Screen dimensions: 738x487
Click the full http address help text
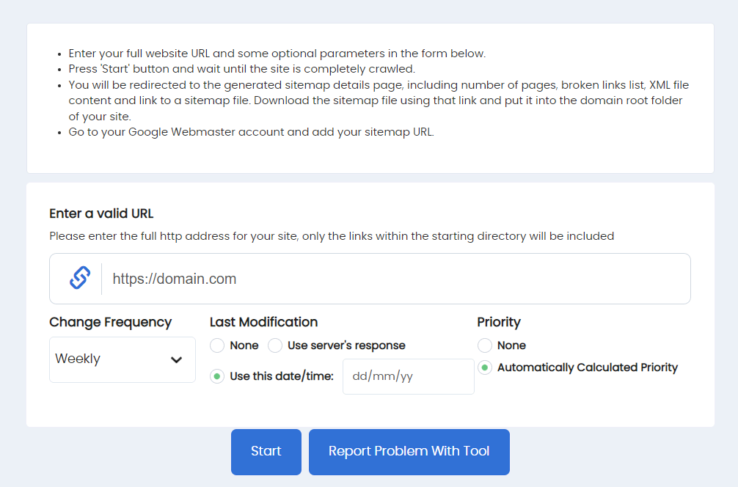point(332,236)
